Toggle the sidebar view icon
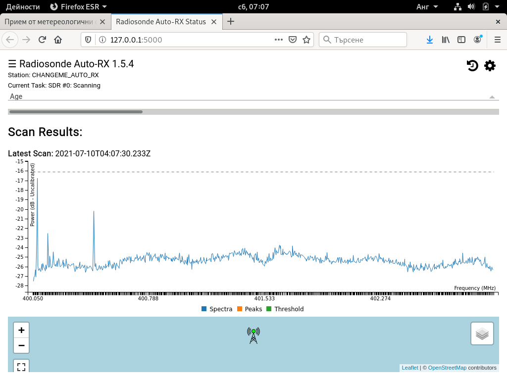This screenshot has width=507, height=380. pos(461,40)
